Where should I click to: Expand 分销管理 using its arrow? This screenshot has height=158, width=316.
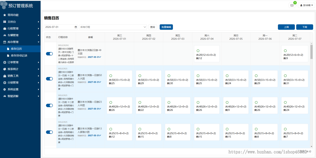point(38,83)
